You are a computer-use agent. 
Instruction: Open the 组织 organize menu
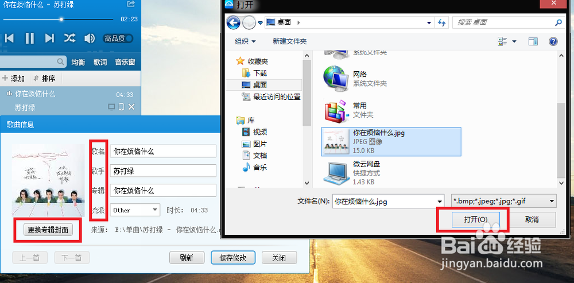[245, 41]
